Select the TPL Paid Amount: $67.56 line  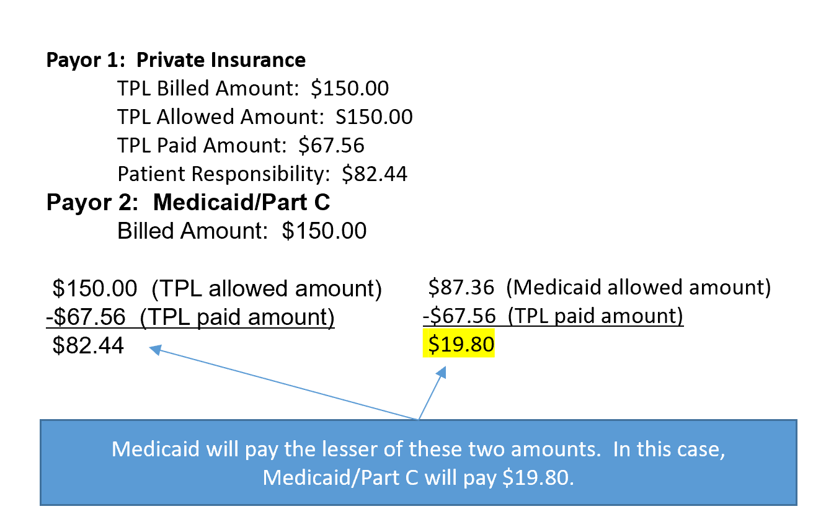pyautogui.click(x=241, y=146)
